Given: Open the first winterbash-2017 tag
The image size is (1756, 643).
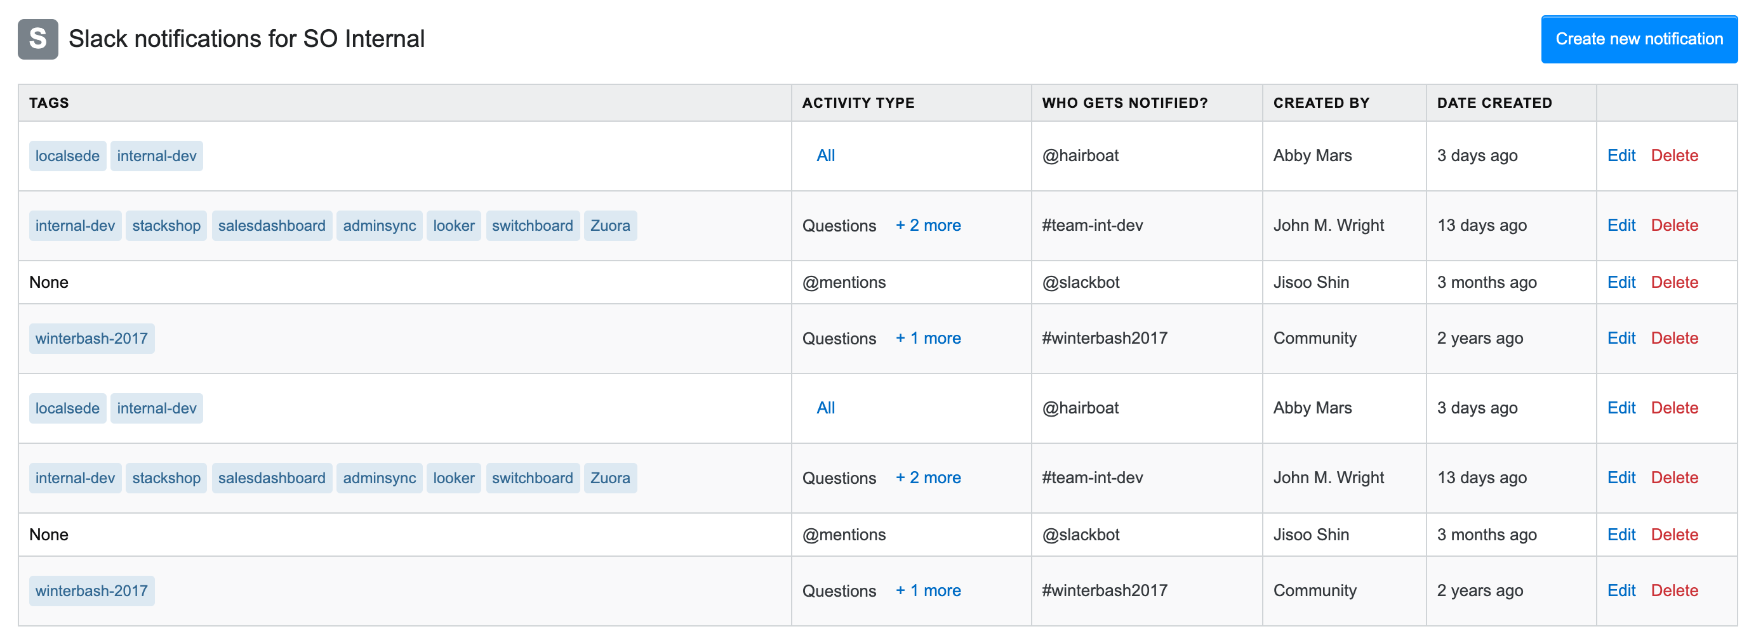Looking at the screenshot, I should coord(91,339).
